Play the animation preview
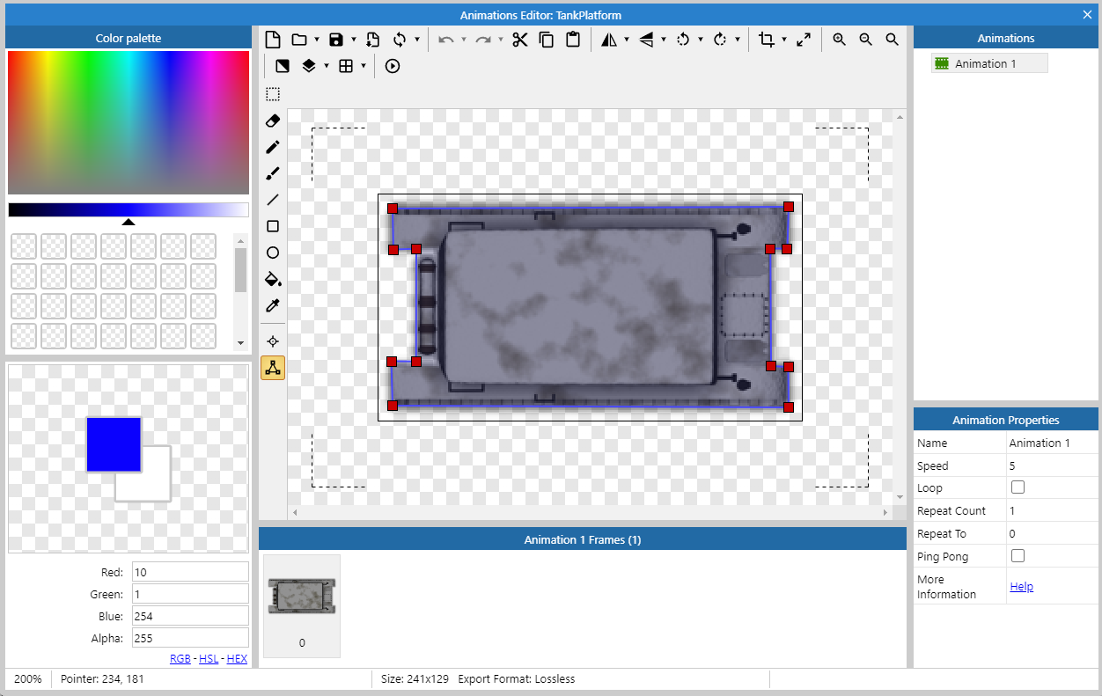1102x696 pixels. point(392,65)
